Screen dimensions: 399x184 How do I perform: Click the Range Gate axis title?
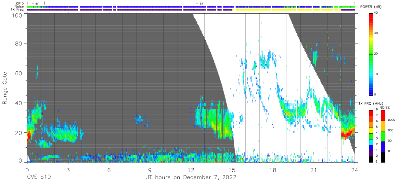coord(5,88)
